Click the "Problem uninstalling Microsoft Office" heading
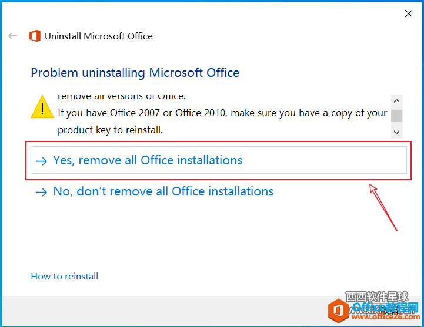 135,73
